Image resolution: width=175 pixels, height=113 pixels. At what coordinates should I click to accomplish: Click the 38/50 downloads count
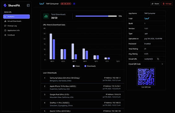(x=54, y=18)
